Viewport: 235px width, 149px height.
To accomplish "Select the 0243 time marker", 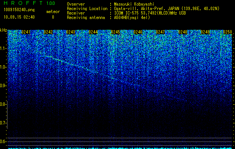I will pos(71,32).
